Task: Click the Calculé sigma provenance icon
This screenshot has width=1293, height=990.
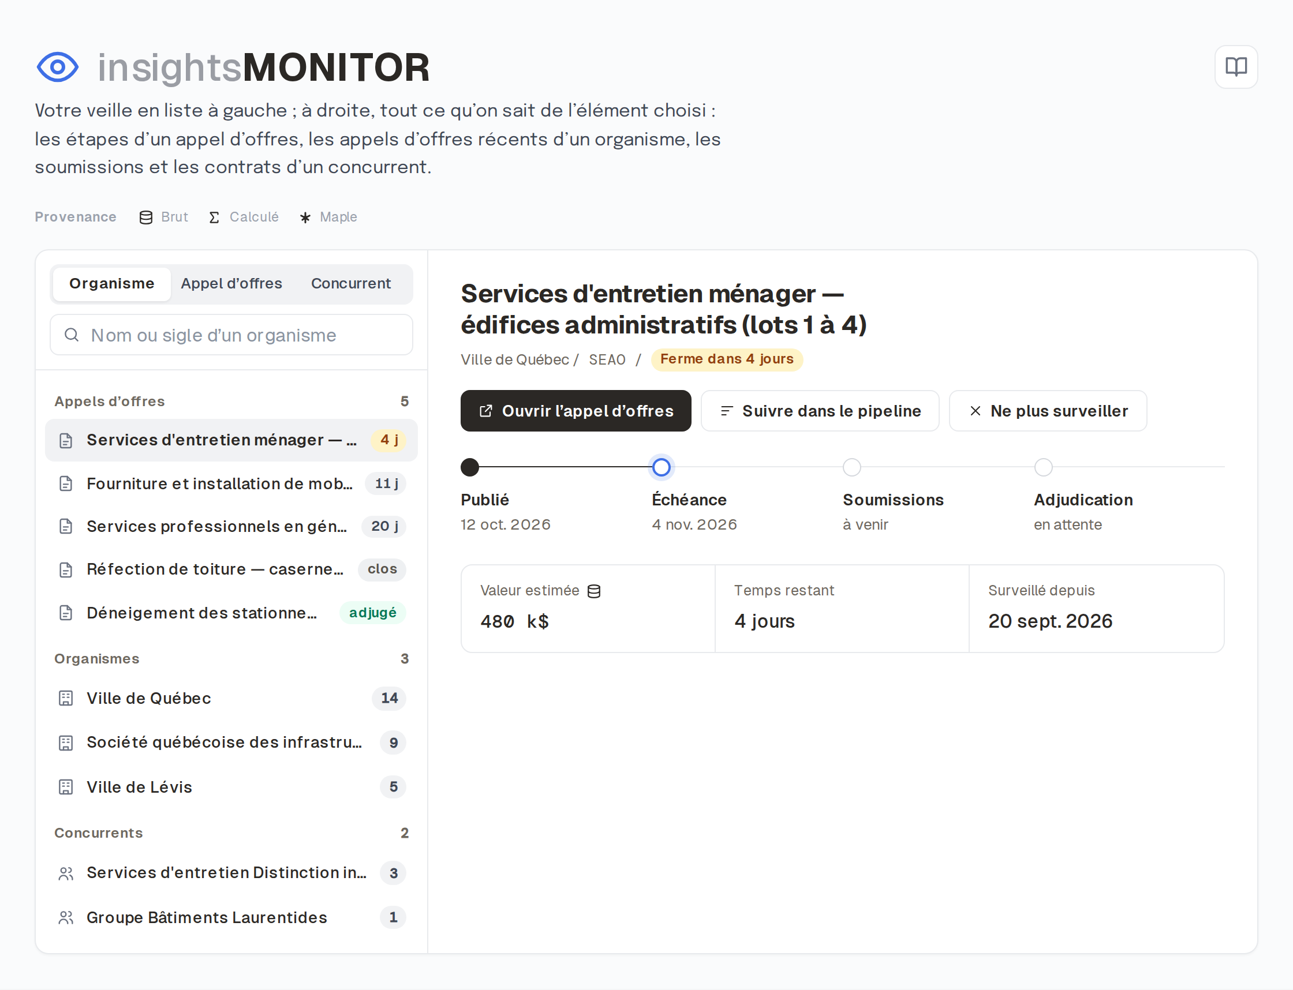Action: tap(214, 217)
